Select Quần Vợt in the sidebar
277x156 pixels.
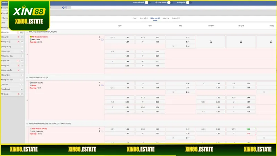coord(12,61)
